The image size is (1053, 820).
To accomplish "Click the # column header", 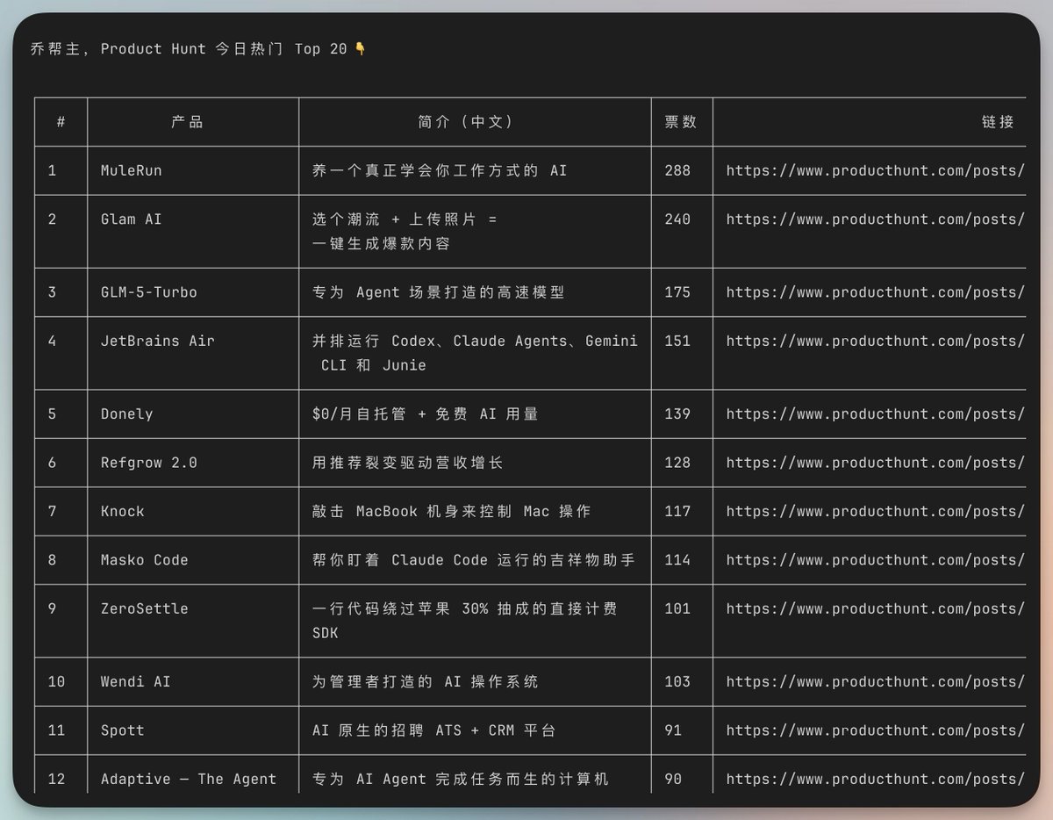I will [x=61, y=122].
